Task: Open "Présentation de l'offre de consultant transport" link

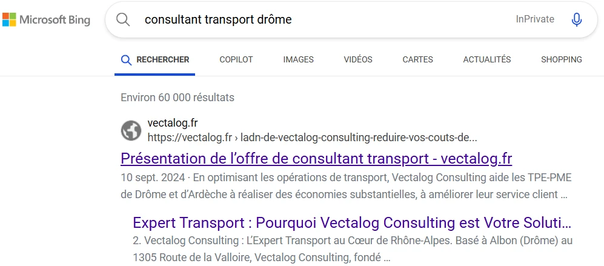Action: [x=316, y=159]
